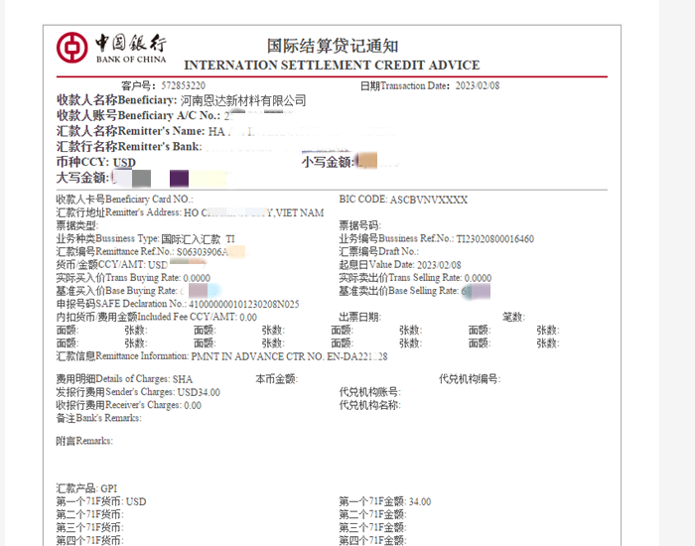Click the Base Buying Rate label
Screen dimensions: 695x546
pos(116,291)
